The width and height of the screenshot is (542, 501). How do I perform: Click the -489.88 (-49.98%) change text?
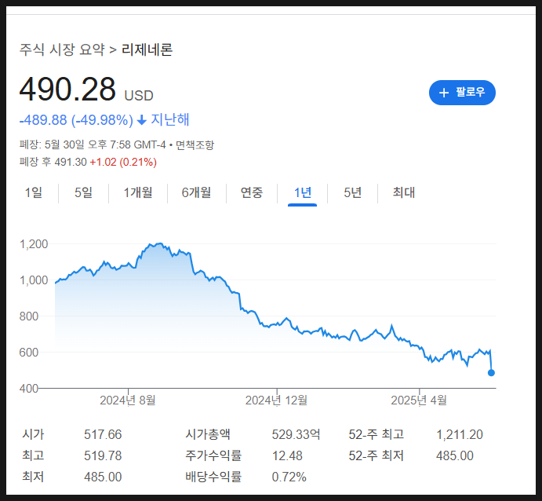tap(76, 120)
